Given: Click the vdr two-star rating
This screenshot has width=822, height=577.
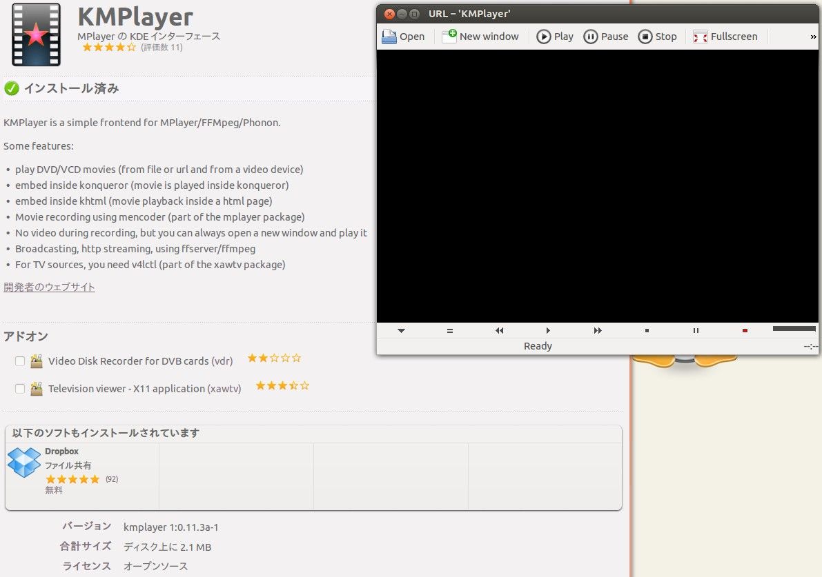Looking at the screenshot, I should tap(274, 358).
